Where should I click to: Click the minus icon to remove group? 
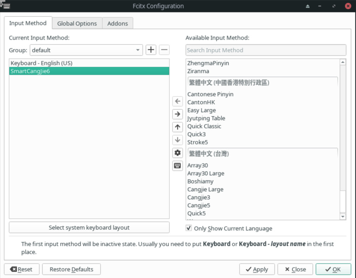[x=164, y=50]
